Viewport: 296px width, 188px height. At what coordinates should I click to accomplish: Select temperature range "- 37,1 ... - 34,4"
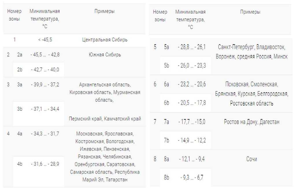click(x=45, y=109)
